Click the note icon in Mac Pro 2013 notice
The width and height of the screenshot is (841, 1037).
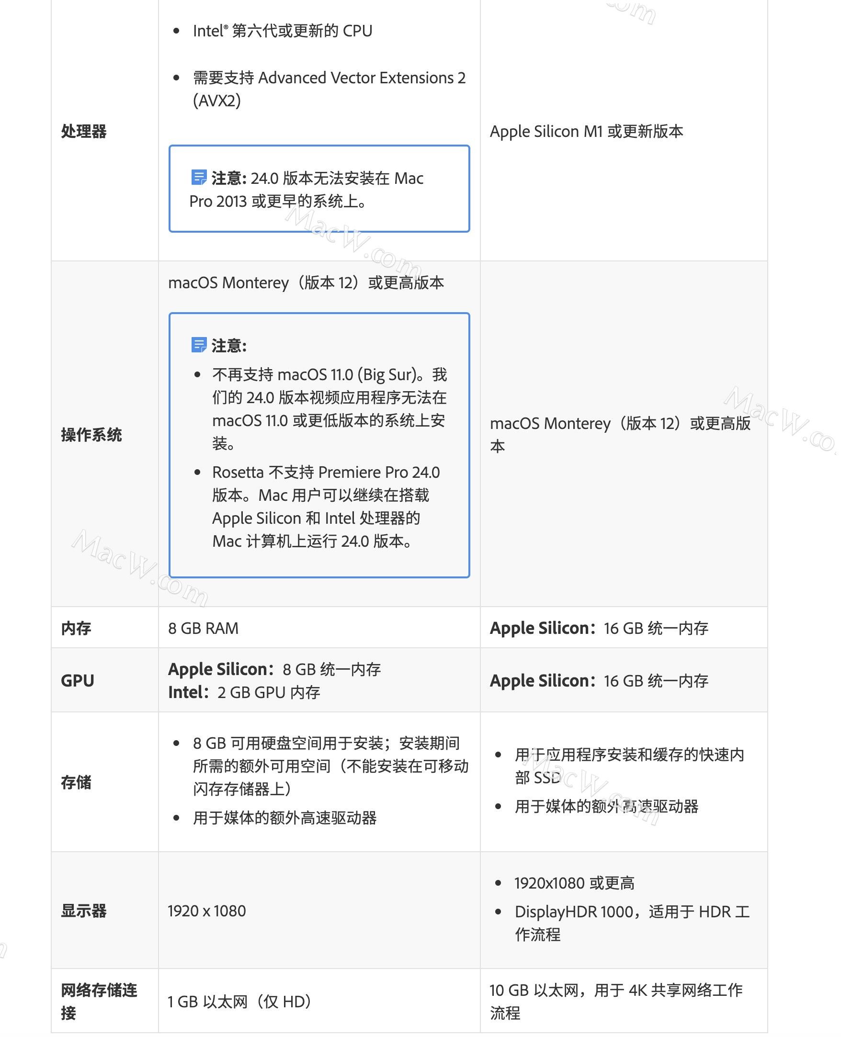199,178
